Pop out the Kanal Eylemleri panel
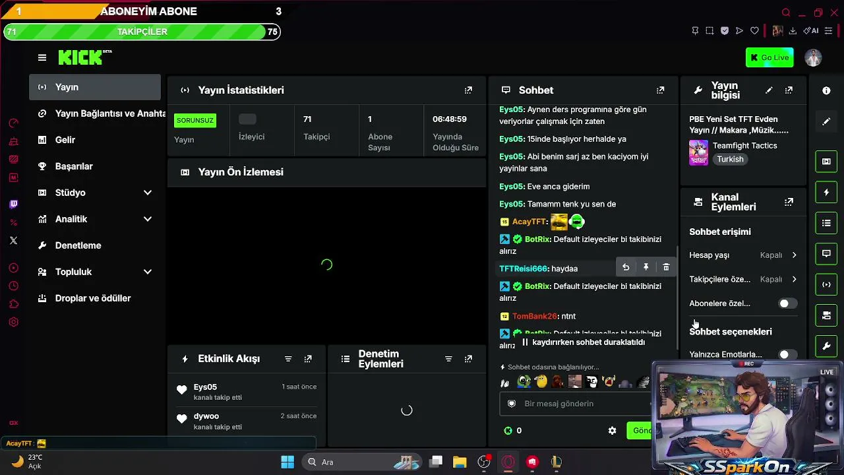 (789, 202)
